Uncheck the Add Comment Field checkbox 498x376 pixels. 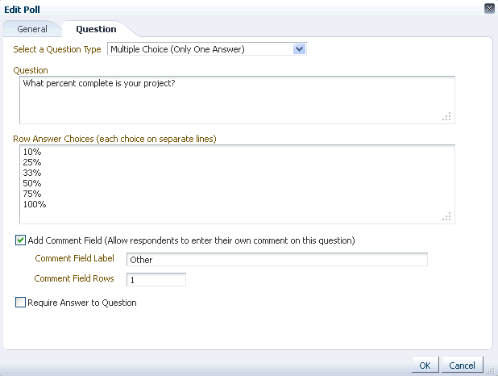click(x=20, y=240)
